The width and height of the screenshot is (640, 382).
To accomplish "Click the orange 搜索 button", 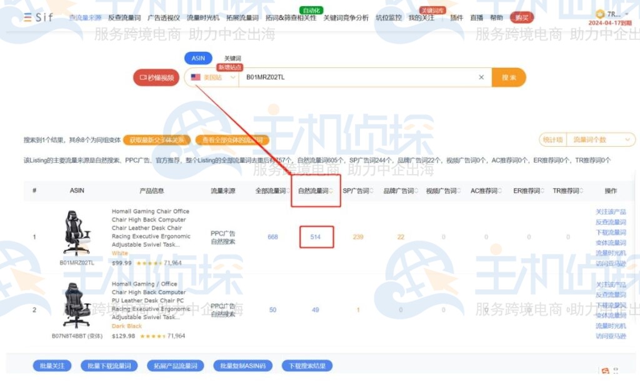I will pyautogui.click(x=509, y=77).
